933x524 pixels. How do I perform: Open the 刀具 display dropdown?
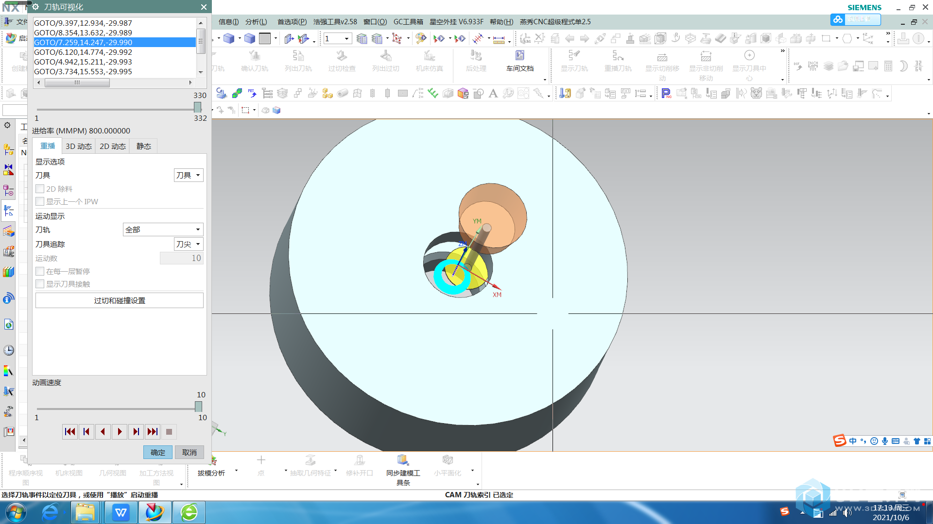[x=189, y=175]
